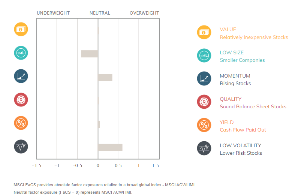Image resolution: width=307 pixels, height=196 pixels.
Task: Click the Low Volatility icon left of the chart
Action: tap(21, 146)
